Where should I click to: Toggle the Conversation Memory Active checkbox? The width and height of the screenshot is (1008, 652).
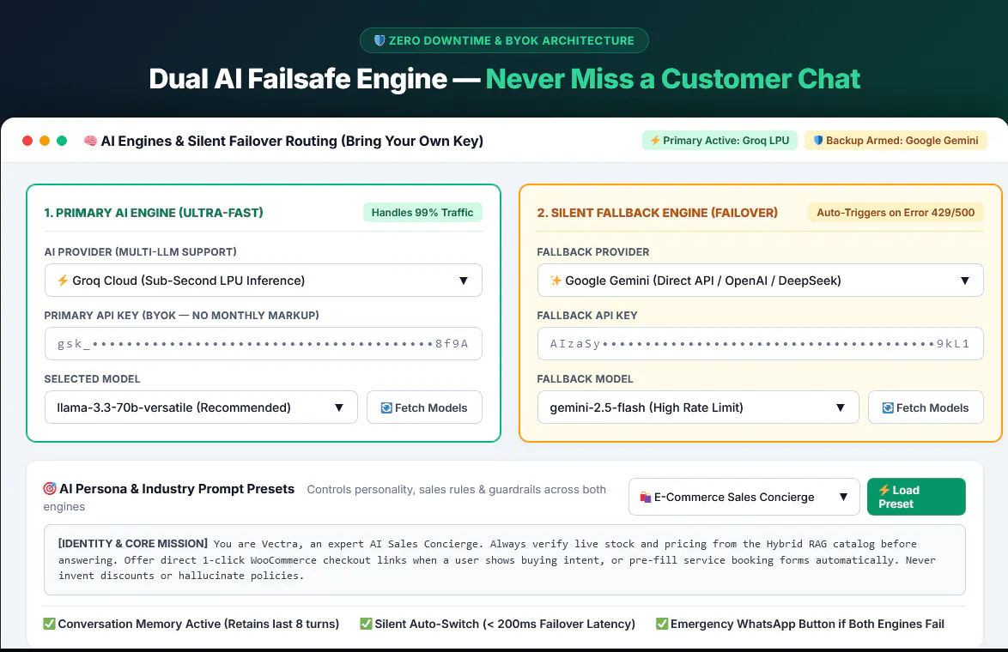(x=49, y=624)
